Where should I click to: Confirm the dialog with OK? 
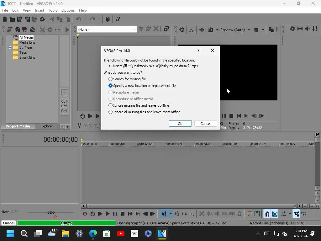tap(180, 124)
